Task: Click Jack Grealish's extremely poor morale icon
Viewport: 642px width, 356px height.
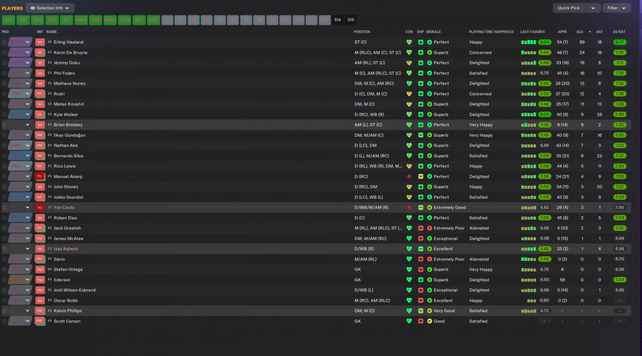Action: pos(429,228)
